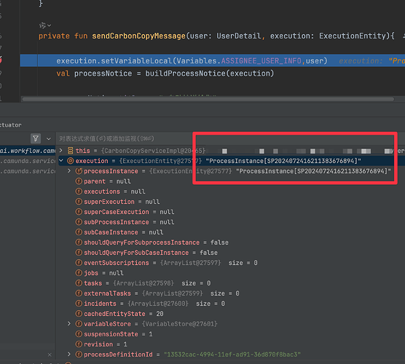Click the field icon next to parent

point(79,181)
